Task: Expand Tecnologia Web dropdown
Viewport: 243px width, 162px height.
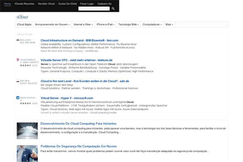Action: pyautogui.click(x=129, y=24)
